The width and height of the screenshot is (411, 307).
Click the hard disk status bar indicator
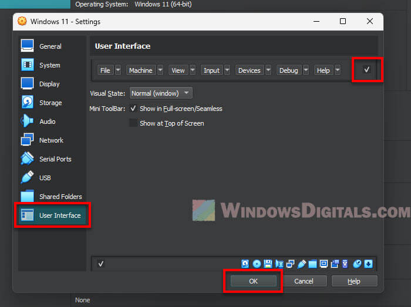[x=245, y=264]
